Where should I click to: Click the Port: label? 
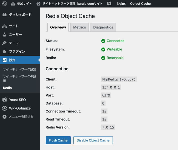(x=50, y=95)
